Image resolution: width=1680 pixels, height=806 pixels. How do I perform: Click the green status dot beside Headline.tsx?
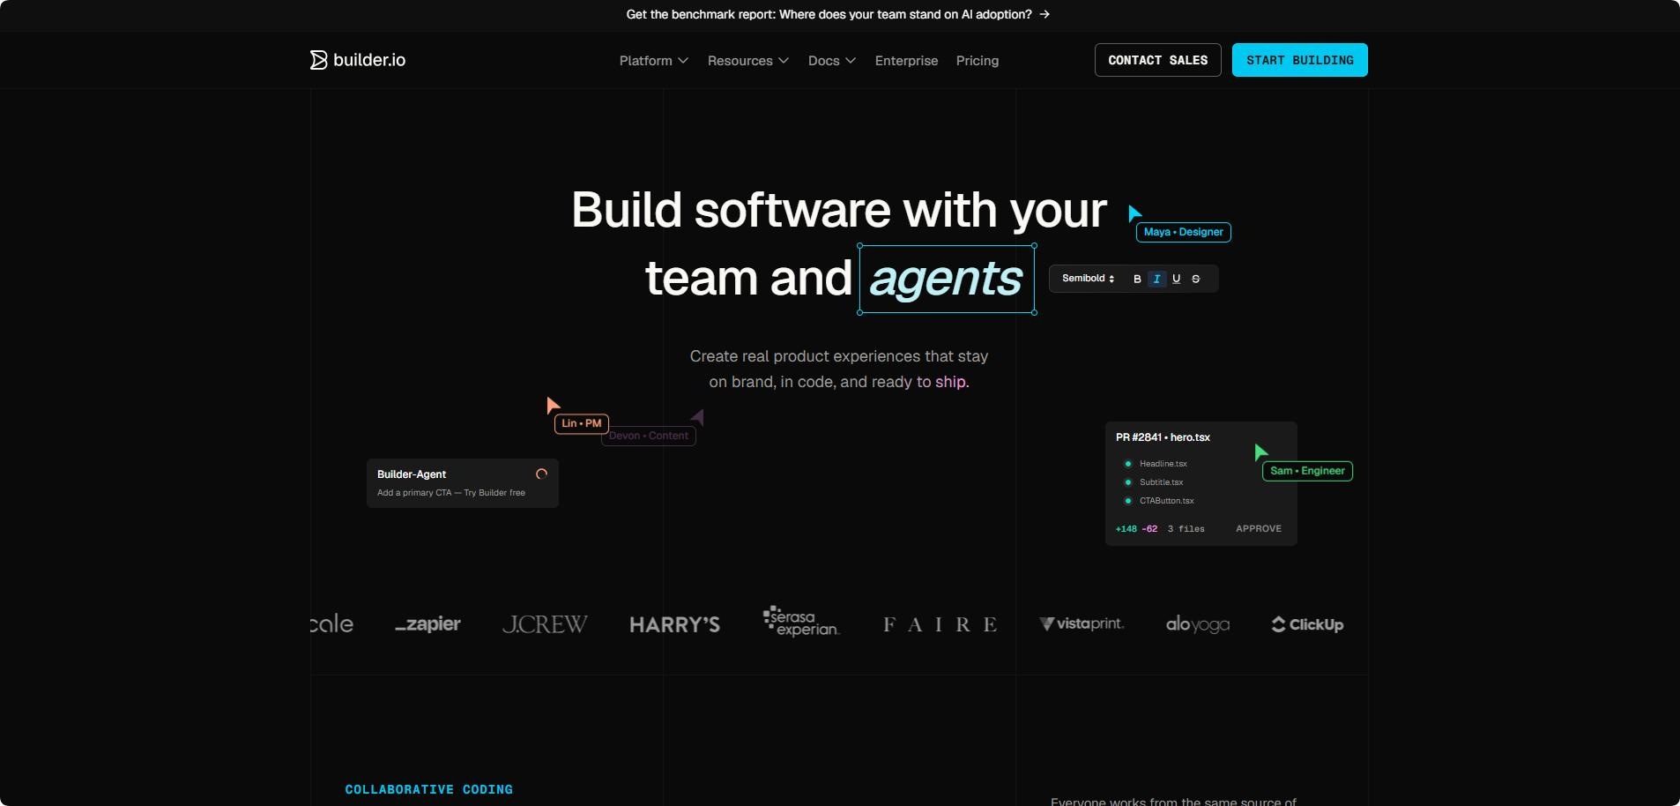pyautogui.click(x=1128, y=464)
